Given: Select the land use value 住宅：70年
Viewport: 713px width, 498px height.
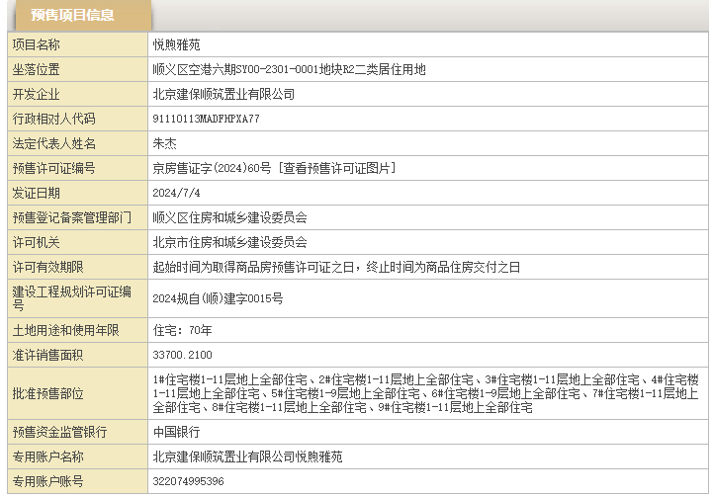Looking at the screenshot, I should tap(182, 329).
